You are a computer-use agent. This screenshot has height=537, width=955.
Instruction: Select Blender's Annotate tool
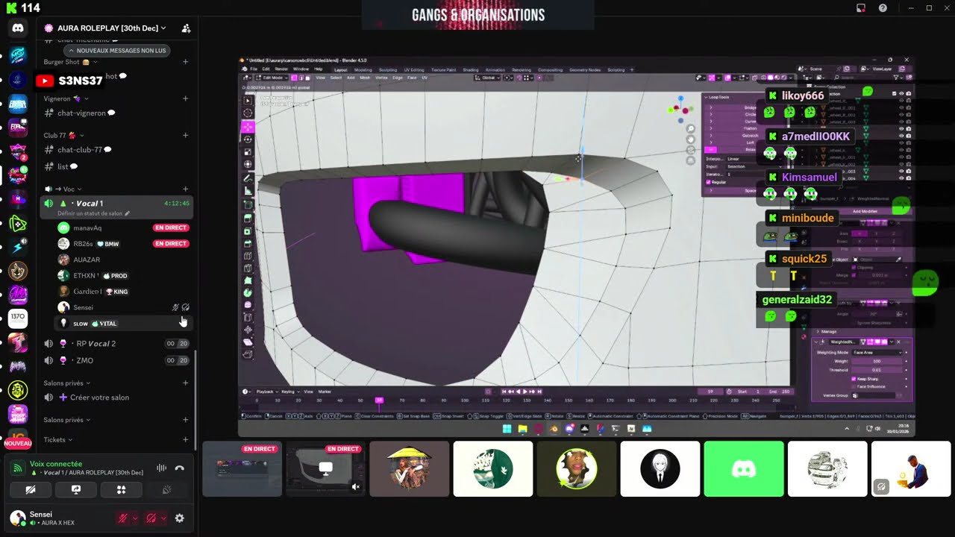248,178
